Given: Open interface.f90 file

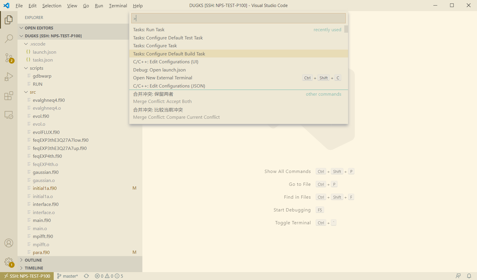Looking at the screenshot, I should tap(46, 204).
